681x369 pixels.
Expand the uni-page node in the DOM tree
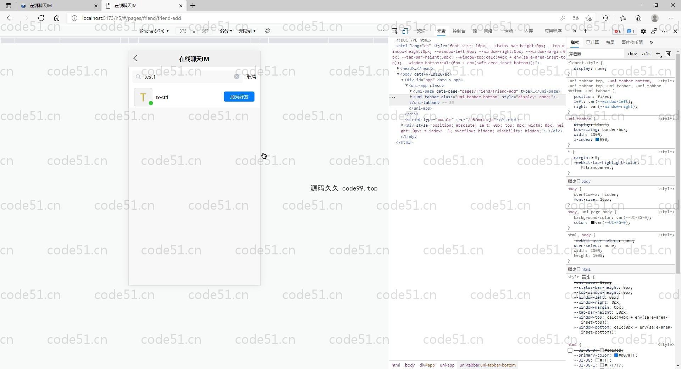[x=411, y=91]
